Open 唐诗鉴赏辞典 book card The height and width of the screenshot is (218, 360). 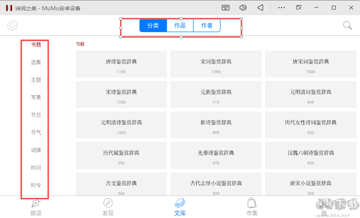click(121, 64)
